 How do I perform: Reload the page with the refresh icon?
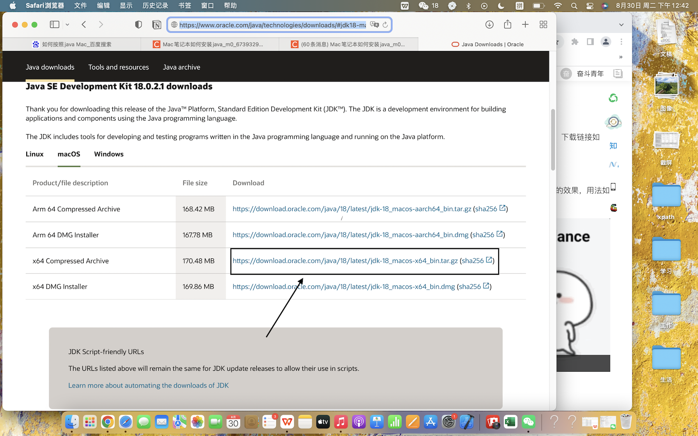[x=385, y=25]
